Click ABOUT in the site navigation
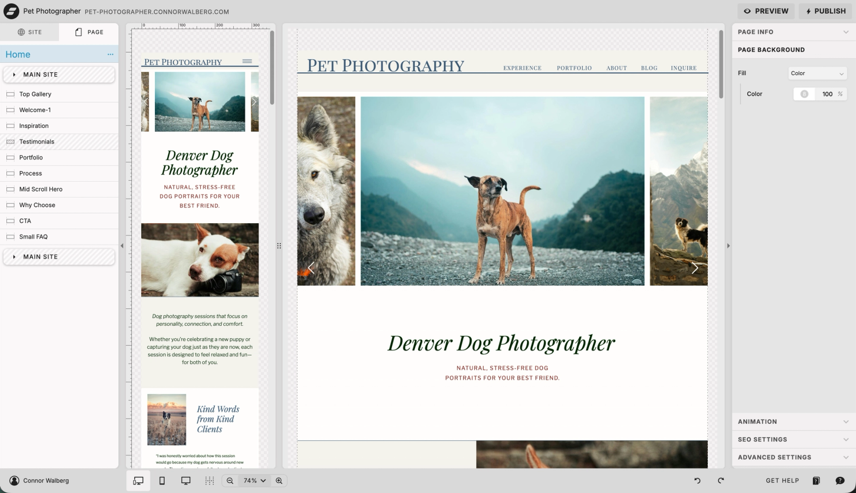The height and width of the screenshot is (493, 856). tap(616, 68)
